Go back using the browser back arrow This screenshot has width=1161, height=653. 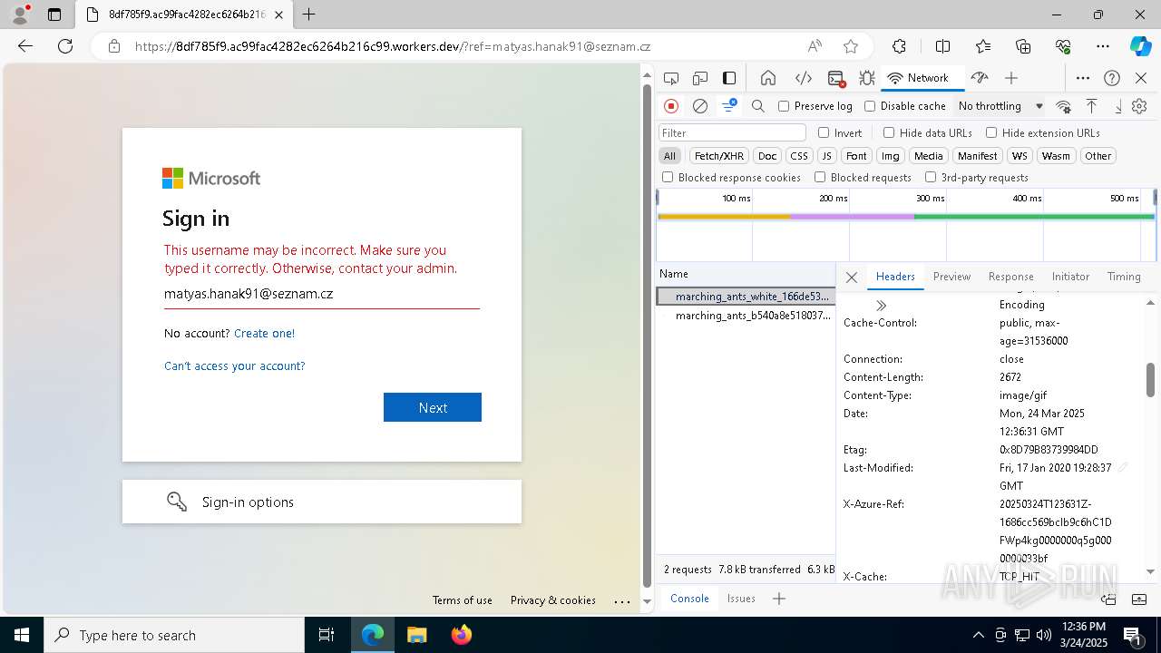pos(25,46)
